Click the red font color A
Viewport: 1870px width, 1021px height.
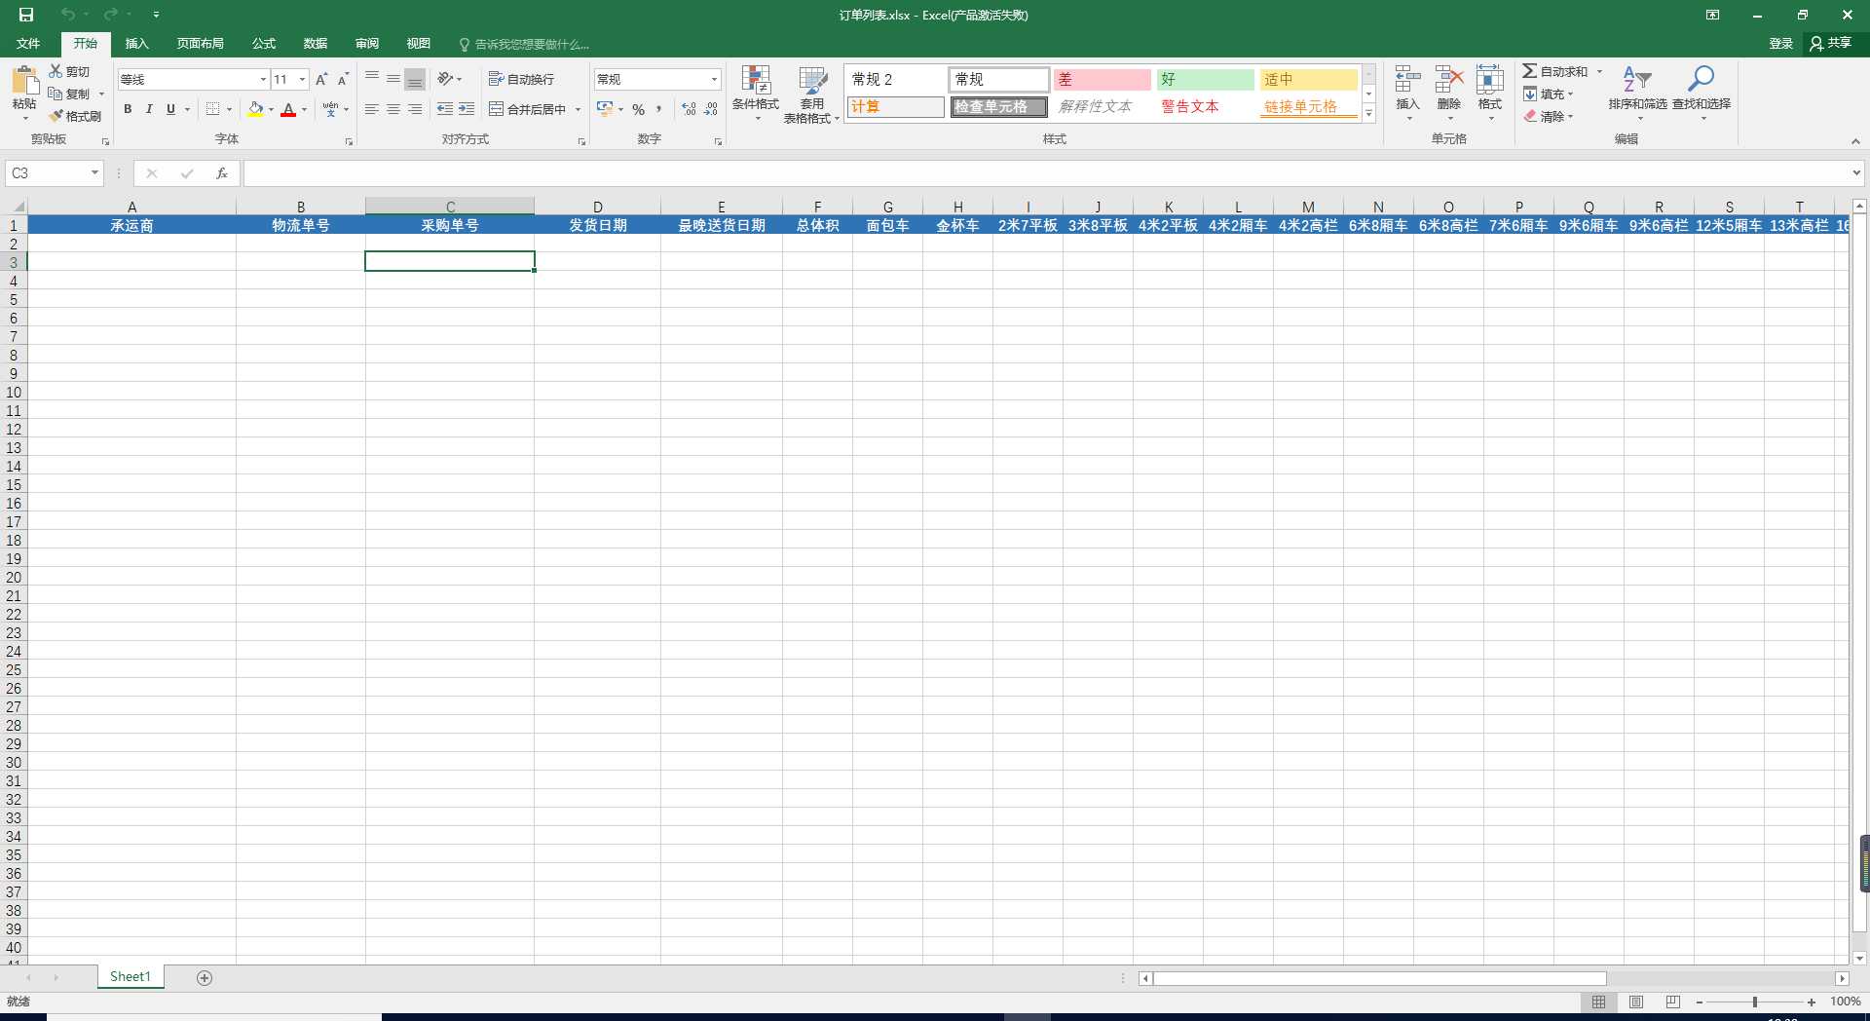[x=288, y=109]
